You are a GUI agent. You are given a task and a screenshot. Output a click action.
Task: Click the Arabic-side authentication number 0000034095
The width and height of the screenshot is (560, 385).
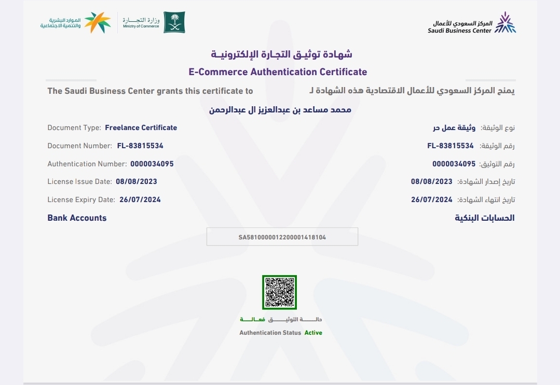pyautogui.click(x=454, y=164)
